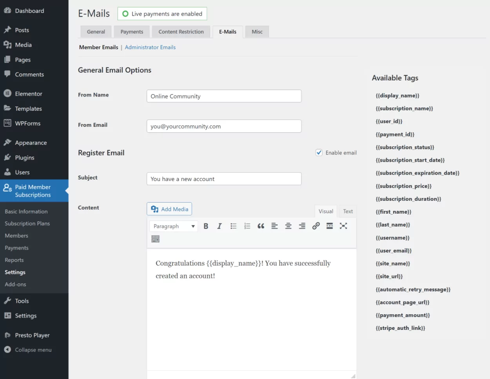This screenshot has height=379, width=490.
Task: Click the Tools wrench icon
Action: pyautogui.click(x=7, y=301)
